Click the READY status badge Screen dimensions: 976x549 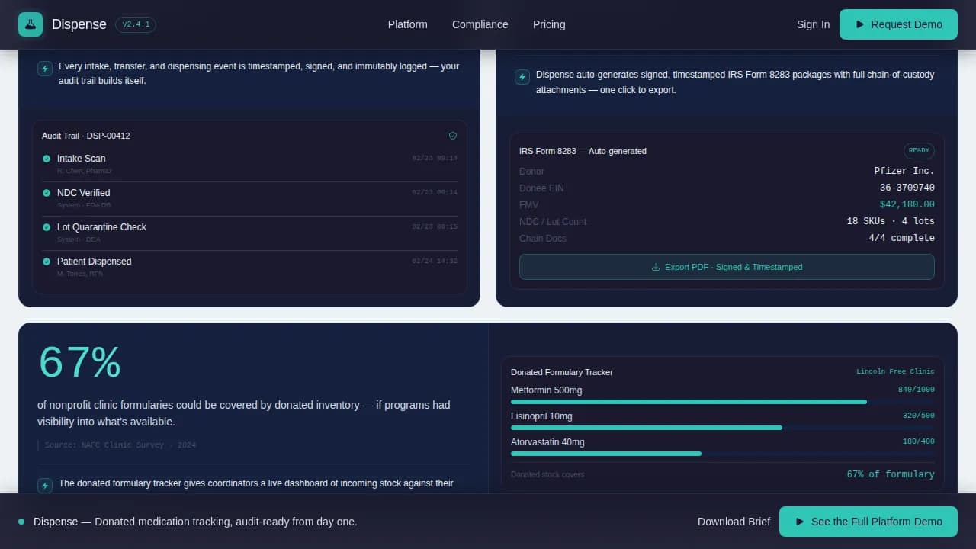coord(919,150)
